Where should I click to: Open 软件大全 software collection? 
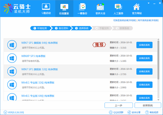100,8
